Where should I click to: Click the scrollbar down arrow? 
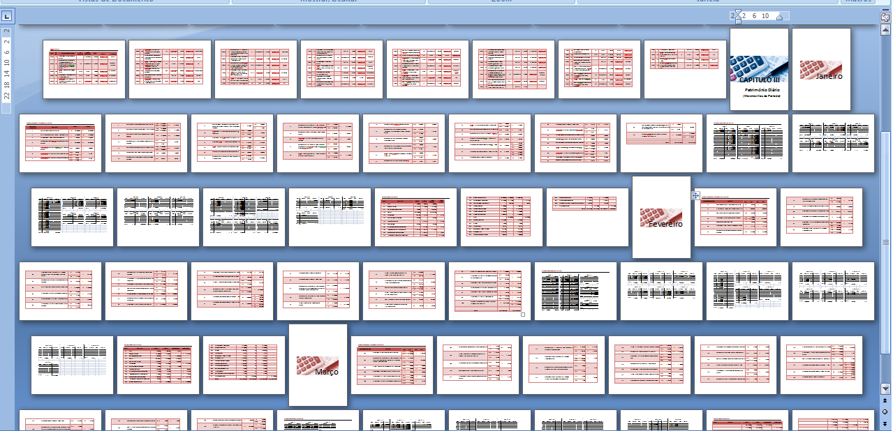click(x=885, y=388)
